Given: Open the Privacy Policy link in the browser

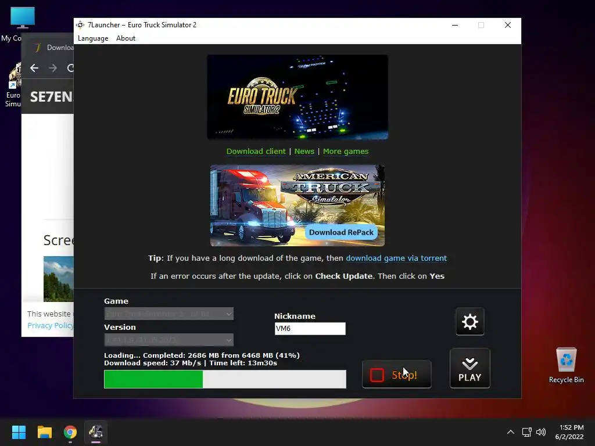Looking at the screenshot, I should point(50,325).
